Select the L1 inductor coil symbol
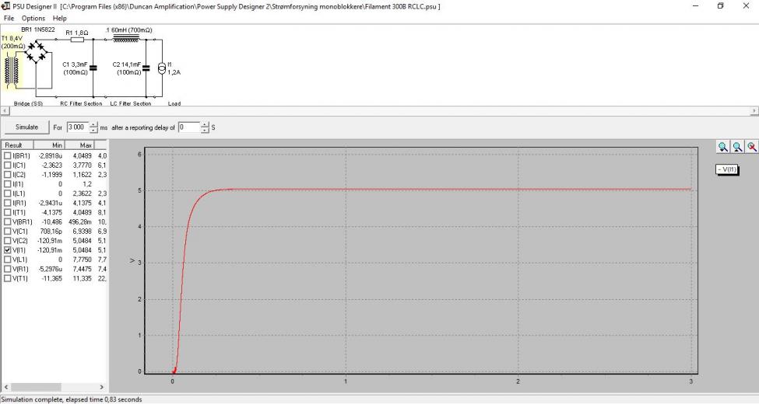The image size is (759, 404). pyautogui.click(x=126, y=38)
